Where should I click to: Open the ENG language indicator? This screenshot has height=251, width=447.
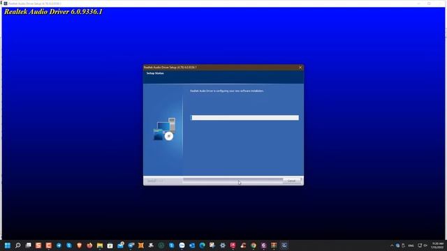tap(411, 245)
